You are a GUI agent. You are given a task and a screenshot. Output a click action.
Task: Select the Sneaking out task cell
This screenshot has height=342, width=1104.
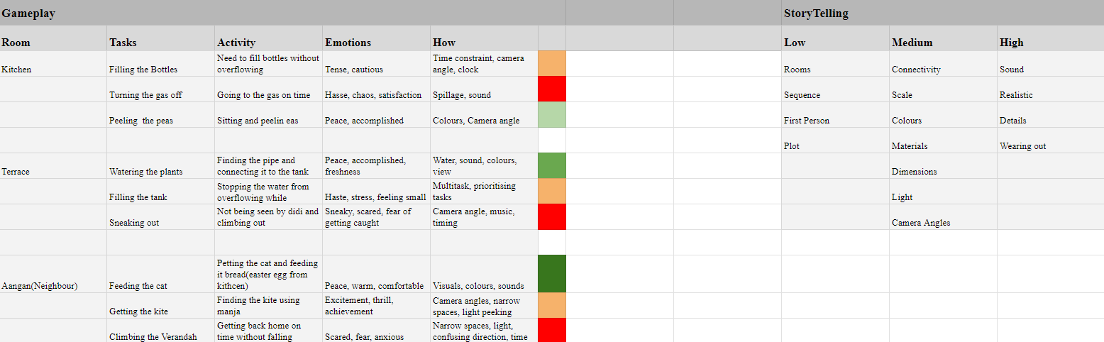[x=134, y=223]
